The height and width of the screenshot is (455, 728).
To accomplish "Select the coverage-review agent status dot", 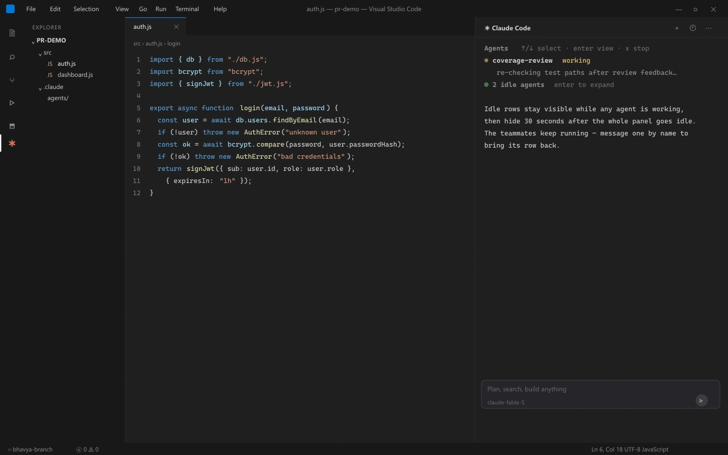I will pyautogui.click(x=486, y=61).
